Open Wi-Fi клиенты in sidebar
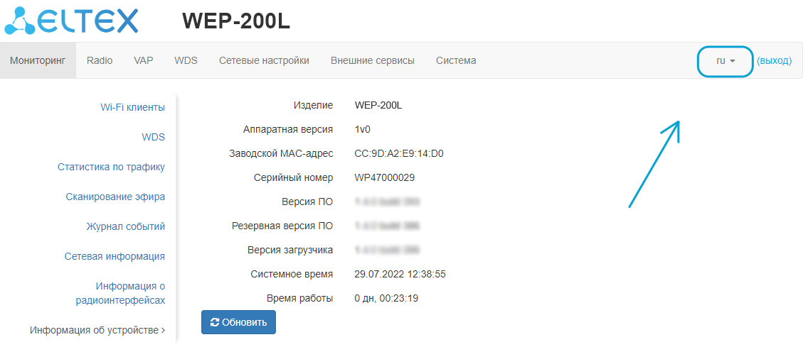Image resolution: width=803 pixels, height=347 pixels. 133,107
